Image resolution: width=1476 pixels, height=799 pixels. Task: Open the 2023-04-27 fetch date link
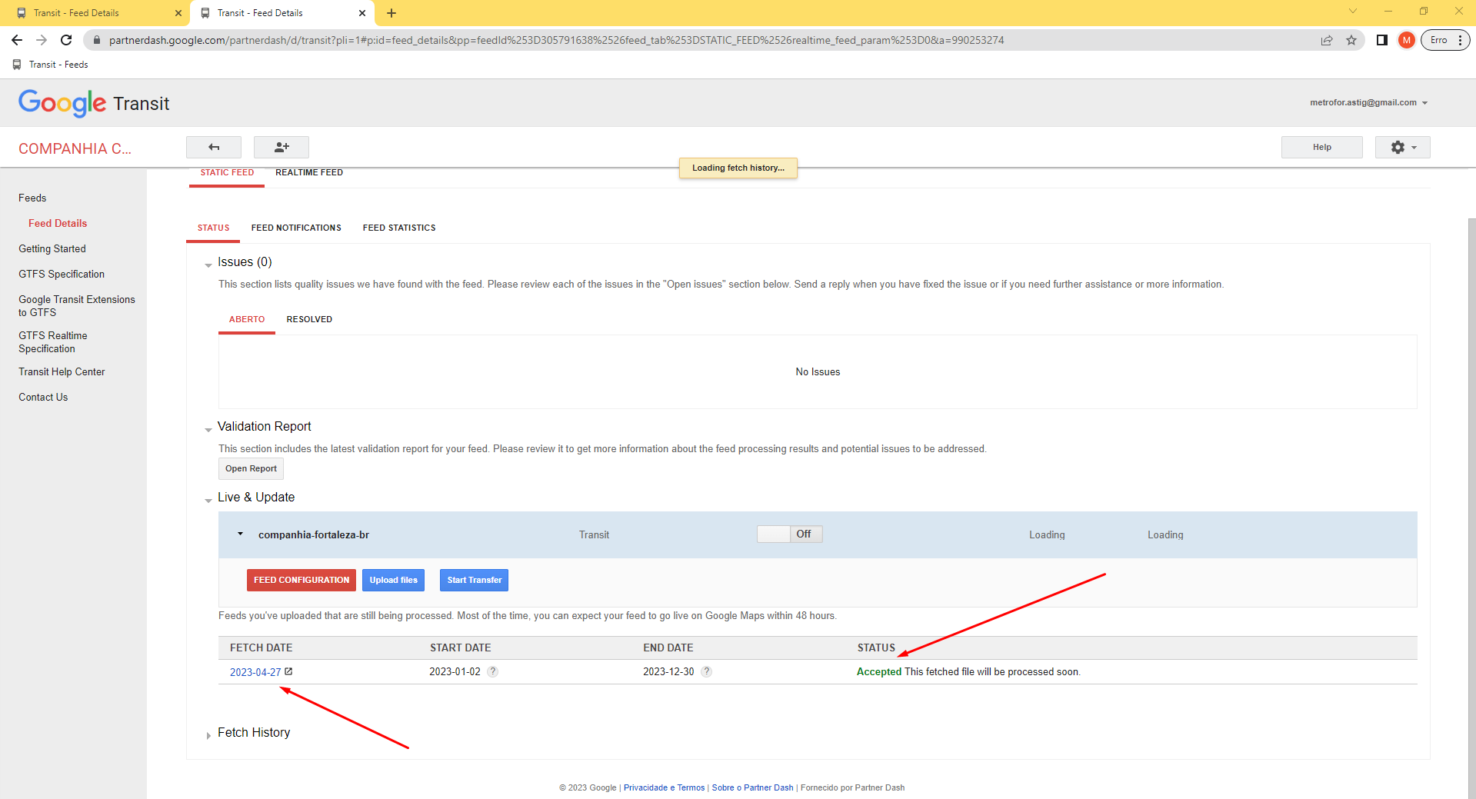coord(255,672)
